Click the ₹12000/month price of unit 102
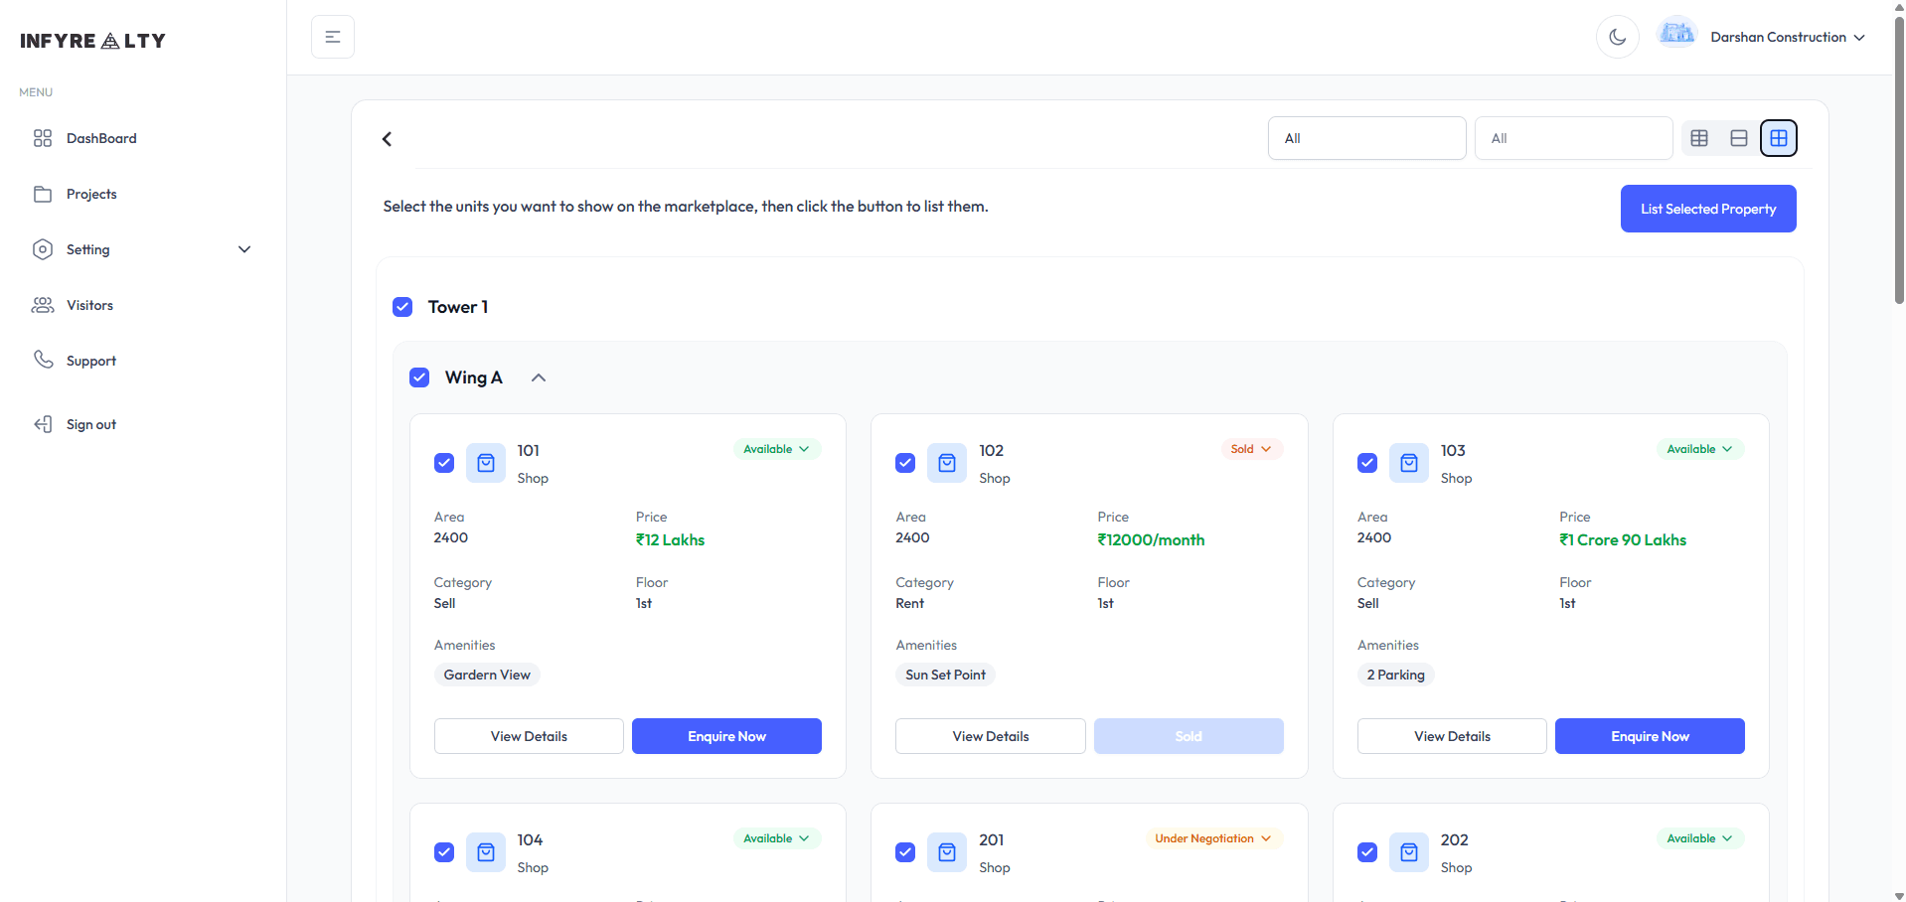Screen dimensions: 1906x902 pyautogui.click(x=1151, y=540)
